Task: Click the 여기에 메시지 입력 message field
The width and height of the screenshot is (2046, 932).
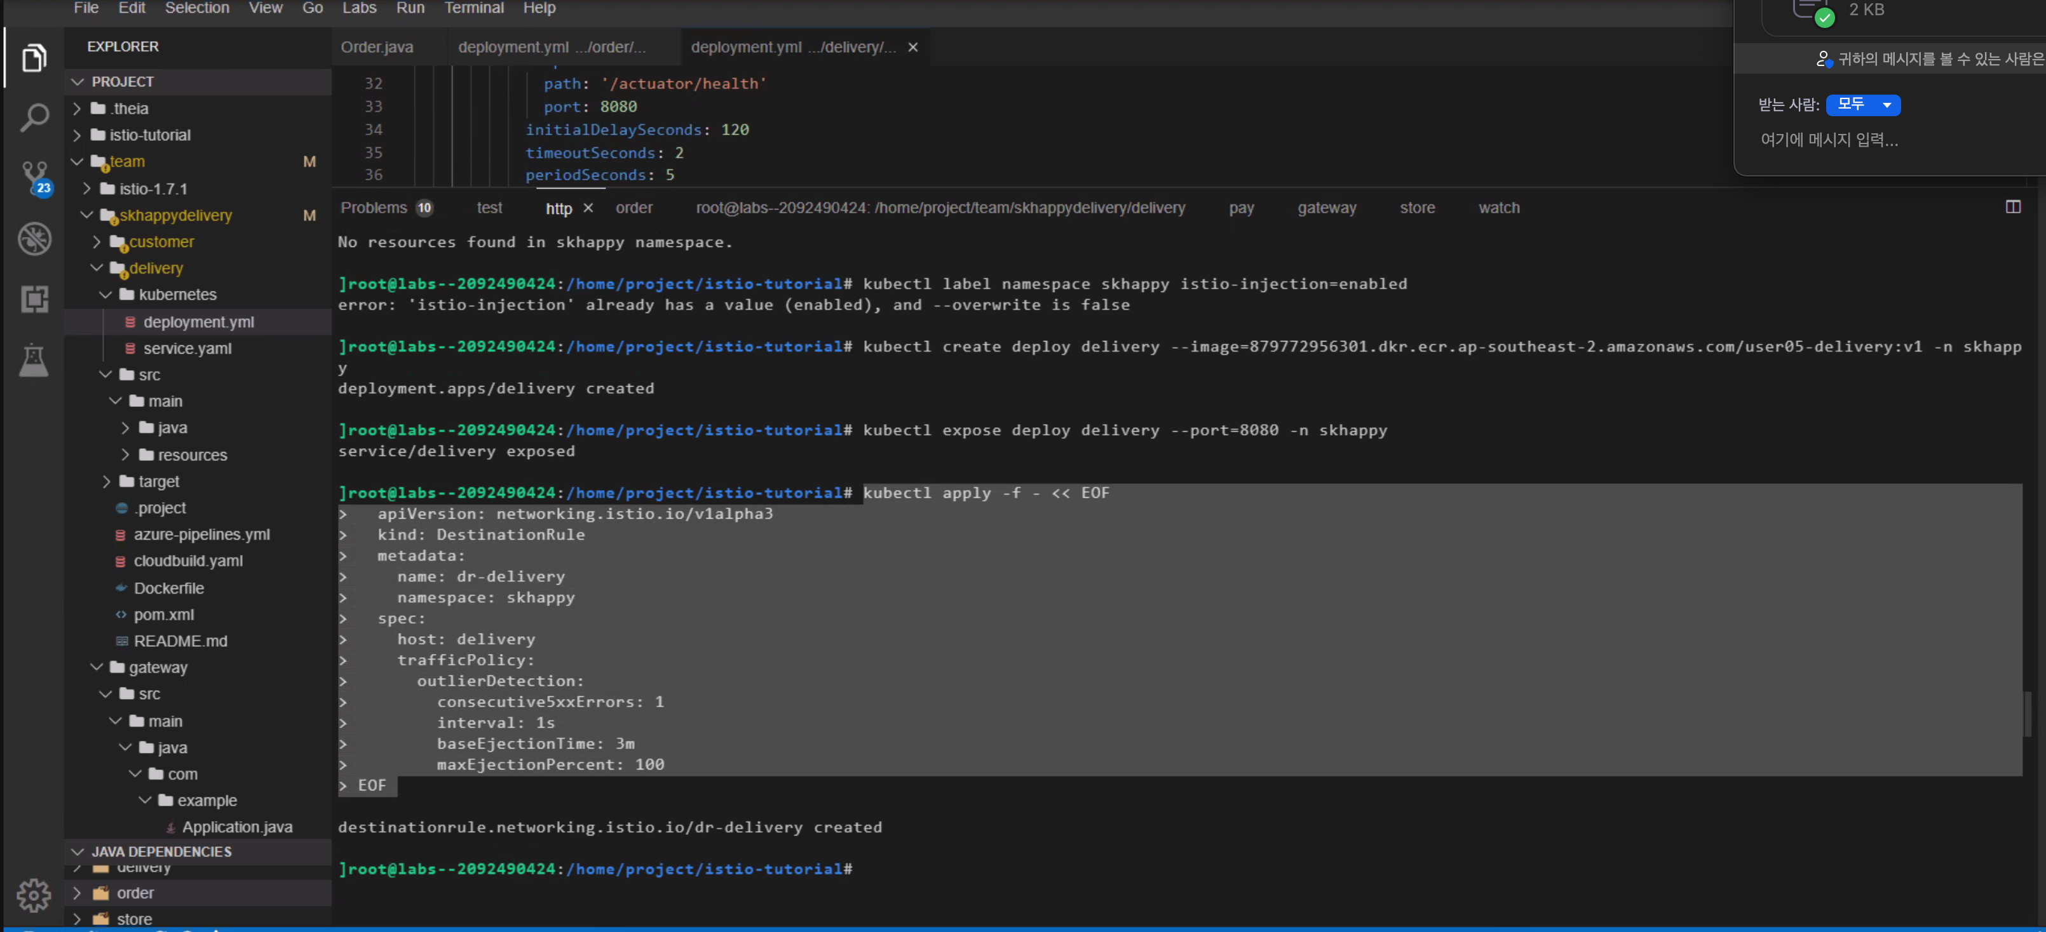Action: (1829, 140)
